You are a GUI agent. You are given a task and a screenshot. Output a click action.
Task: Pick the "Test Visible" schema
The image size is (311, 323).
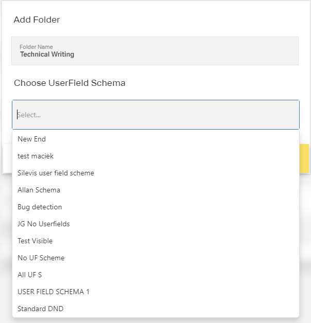point(35,241)
